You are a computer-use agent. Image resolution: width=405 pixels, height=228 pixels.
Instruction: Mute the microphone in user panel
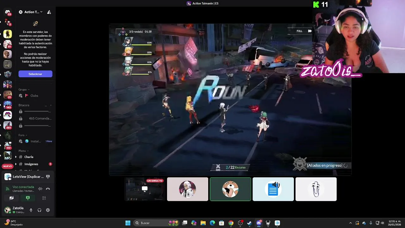click(31, 210)
